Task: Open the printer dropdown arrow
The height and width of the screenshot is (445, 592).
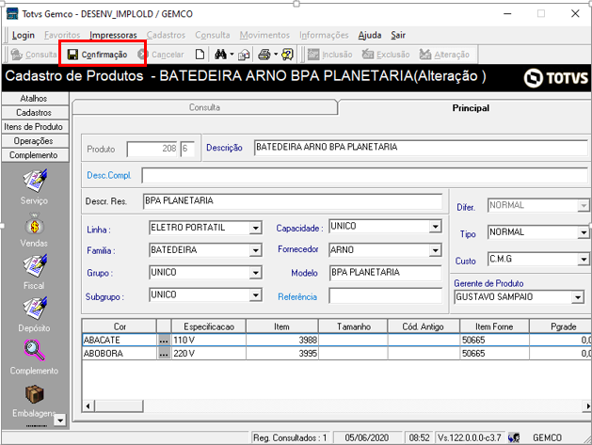Action: [x=276, y=55]
